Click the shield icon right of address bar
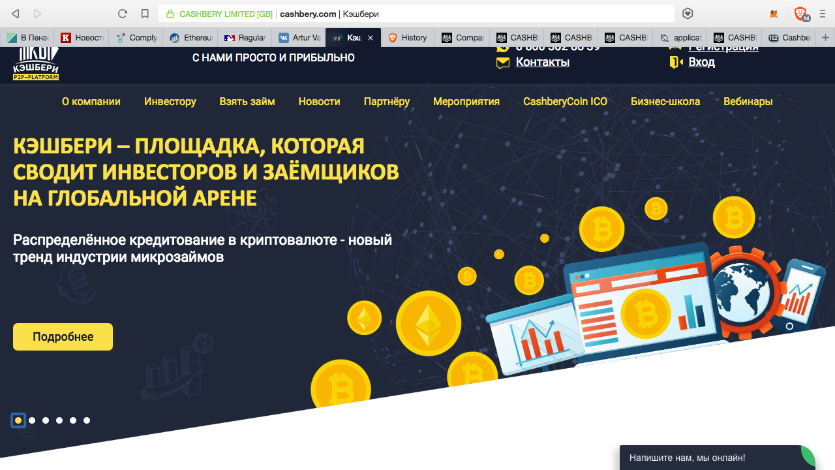835x470 pixels. click(688, 14)
